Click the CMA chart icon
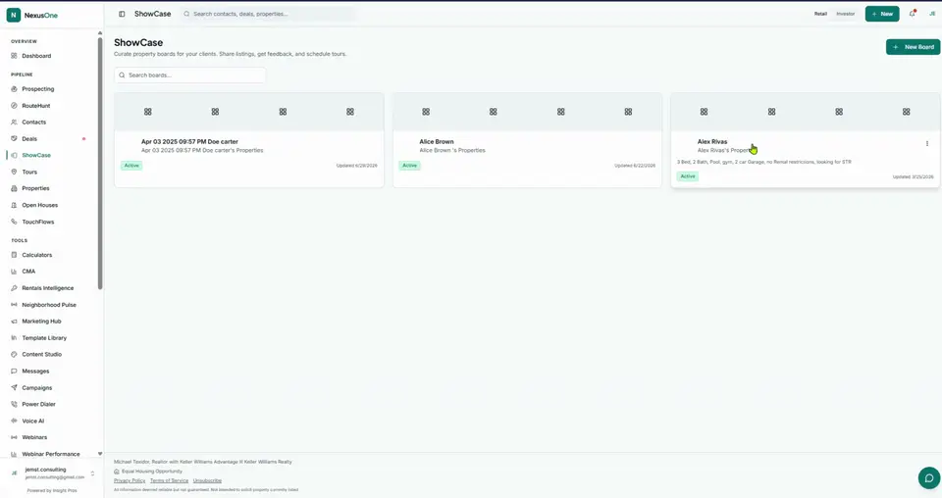Screen dimensions: 942x498 point(14,272)
